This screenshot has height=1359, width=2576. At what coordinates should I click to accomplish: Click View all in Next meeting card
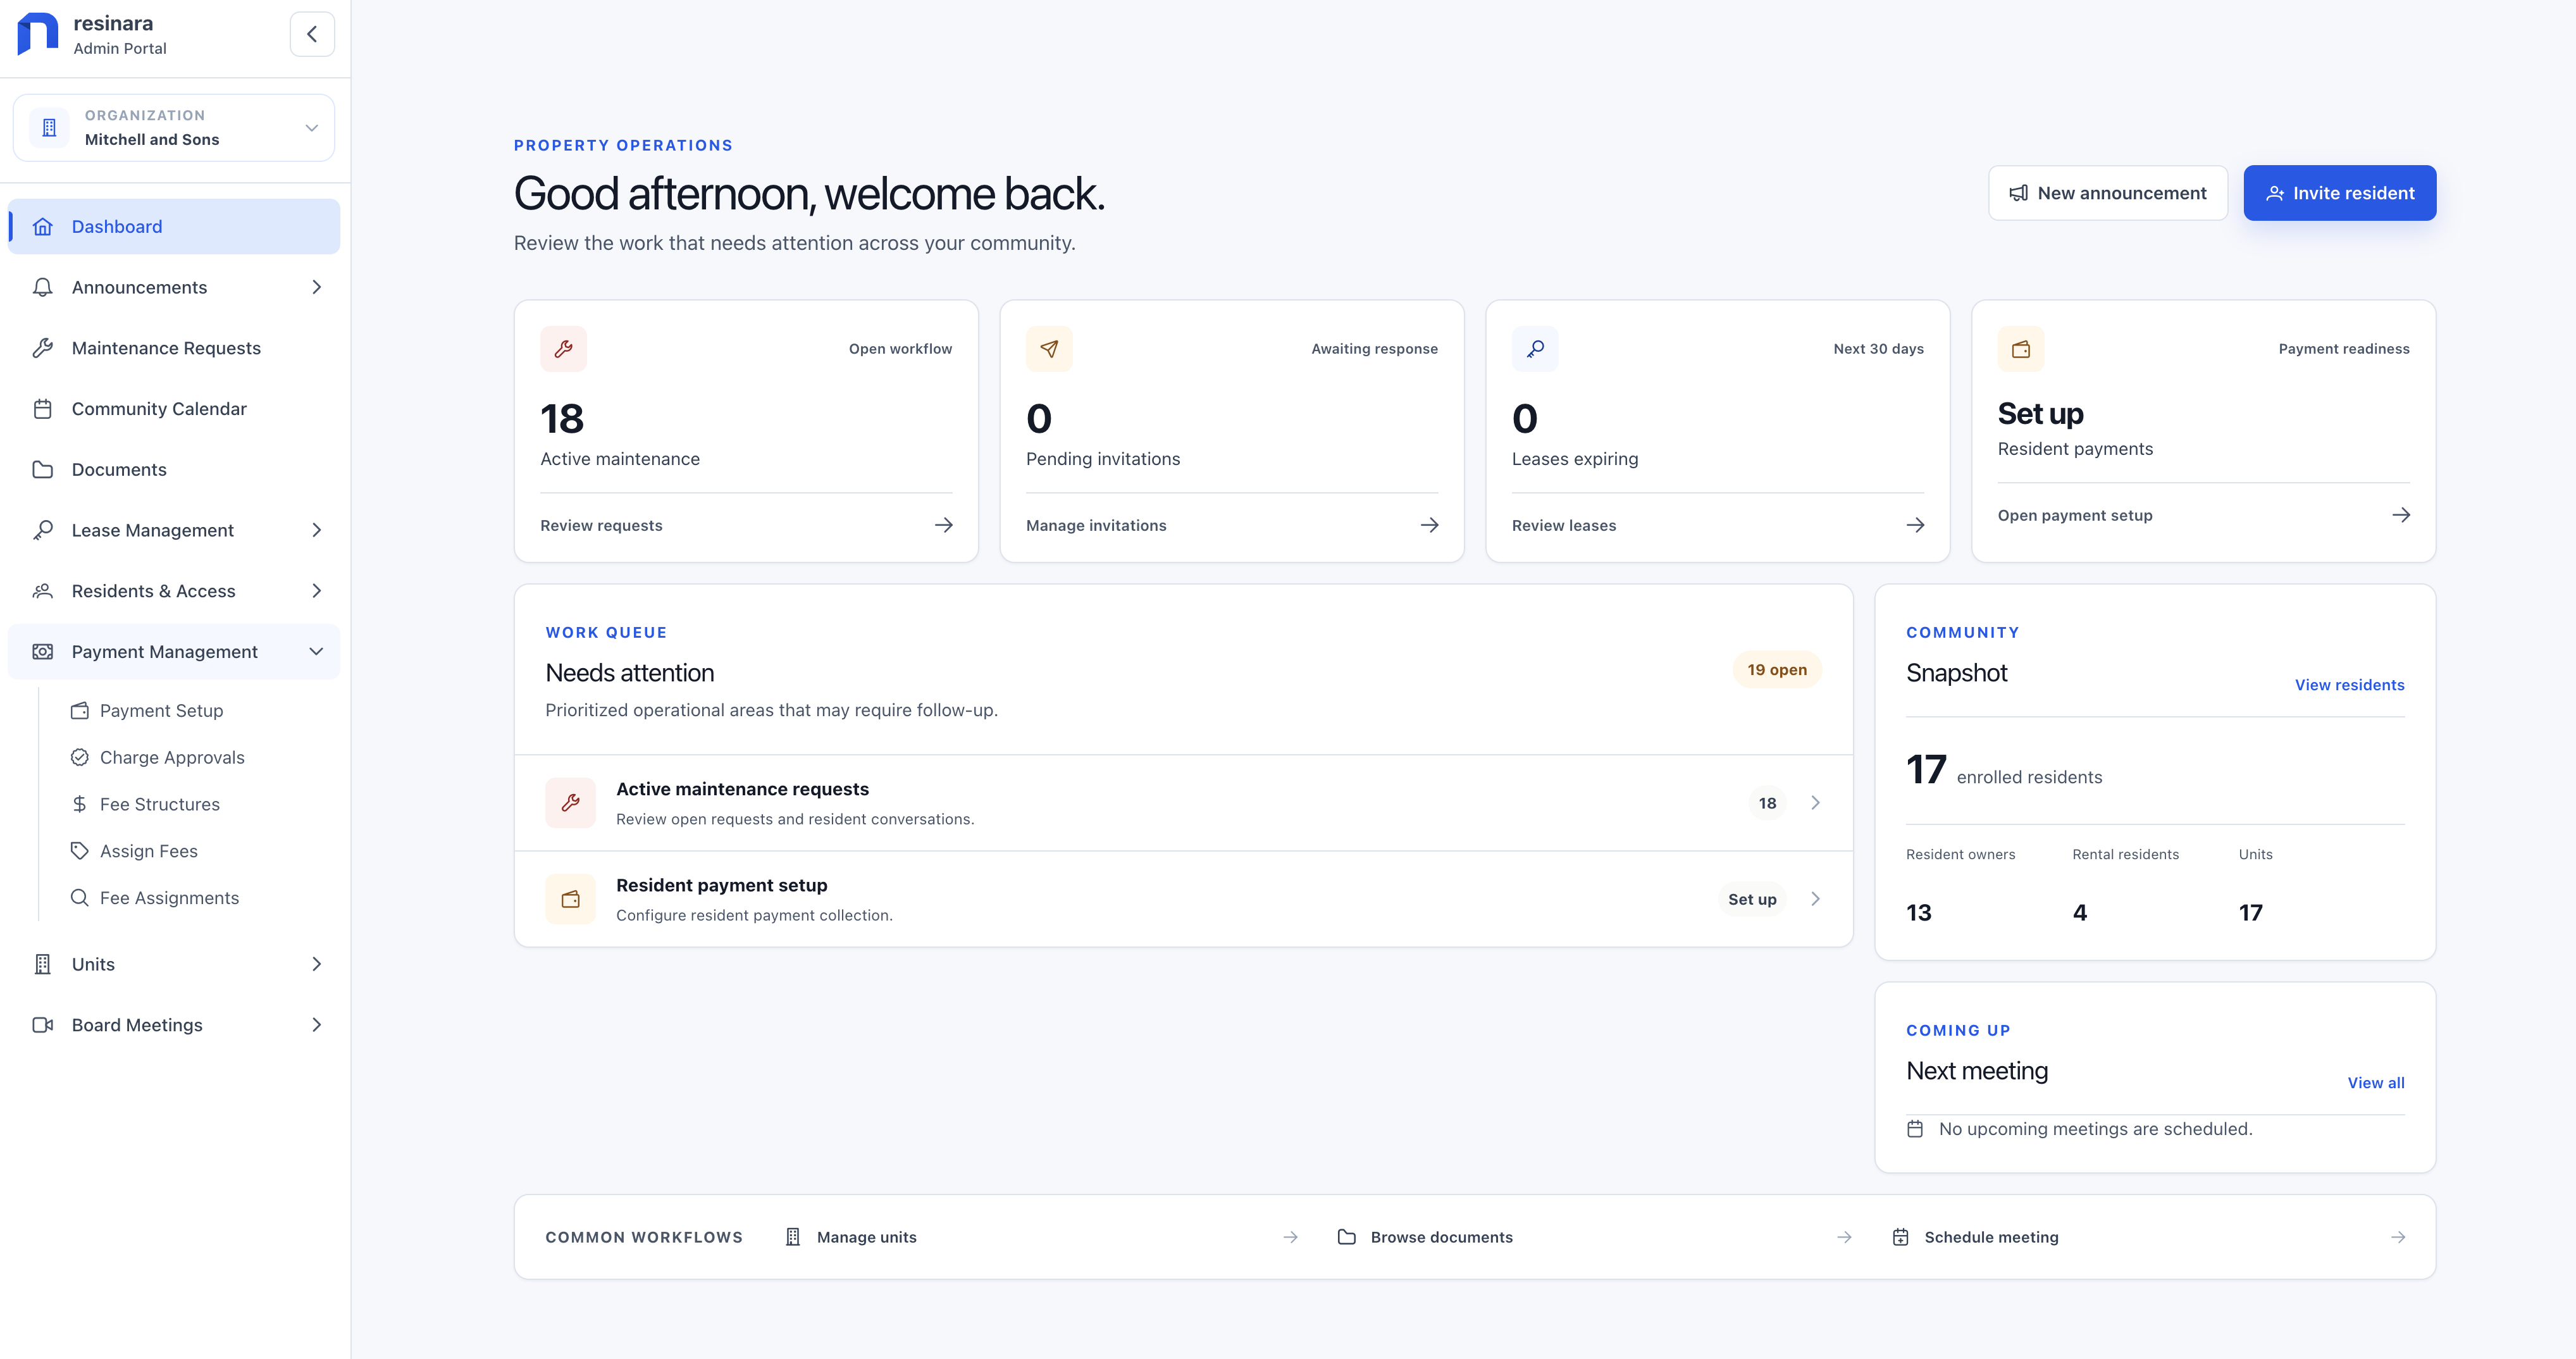[2376, 1083]
